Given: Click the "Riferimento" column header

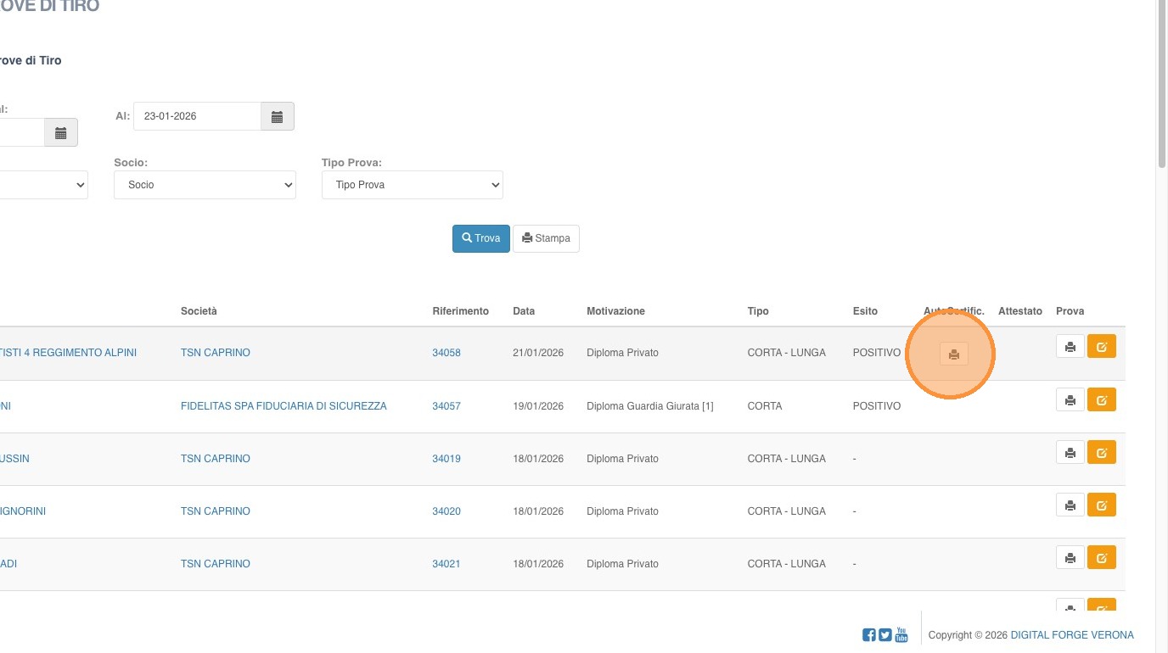Looking at the screenshot, I should pyautogui.click(x=461, y=311).
